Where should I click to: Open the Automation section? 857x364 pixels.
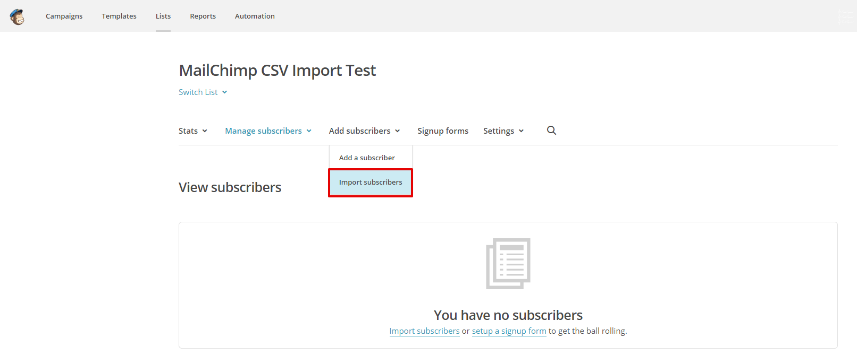pyautogui.click(x=255, y=16)
